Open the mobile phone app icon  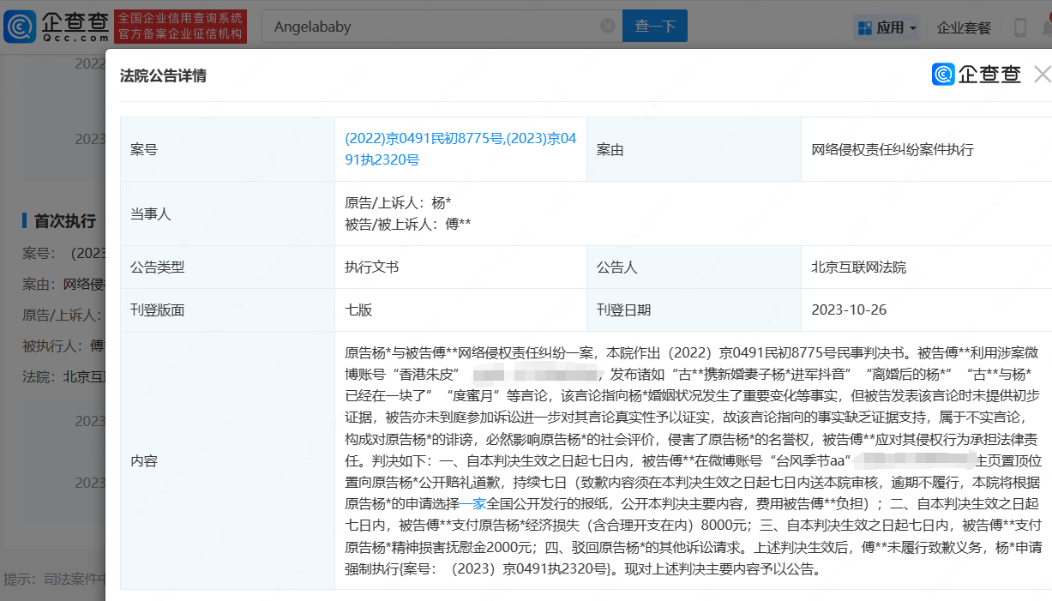pos(1020,27)
